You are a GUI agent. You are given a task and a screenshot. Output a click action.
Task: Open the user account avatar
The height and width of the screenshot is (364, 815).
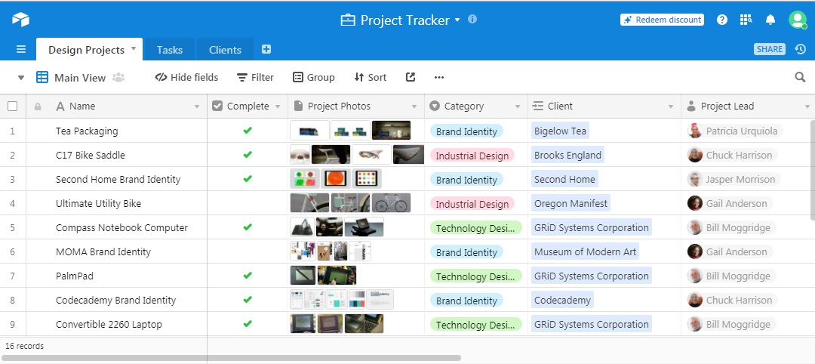pyautogui.click(x=797, y=20)
